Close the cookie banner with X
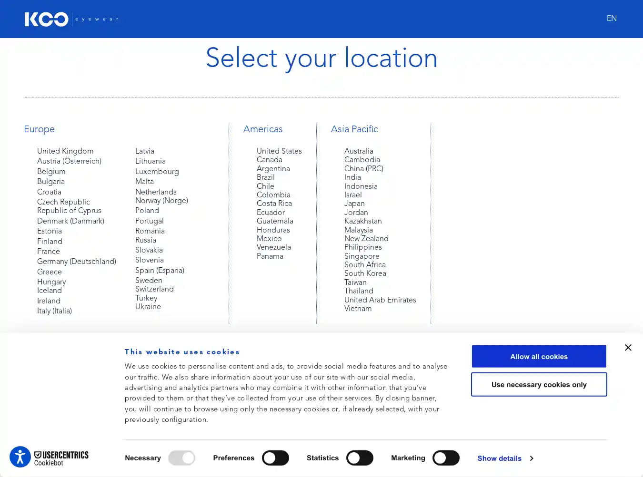The height and width of the screenshot is (477, 643). click(x=628, y=348)
